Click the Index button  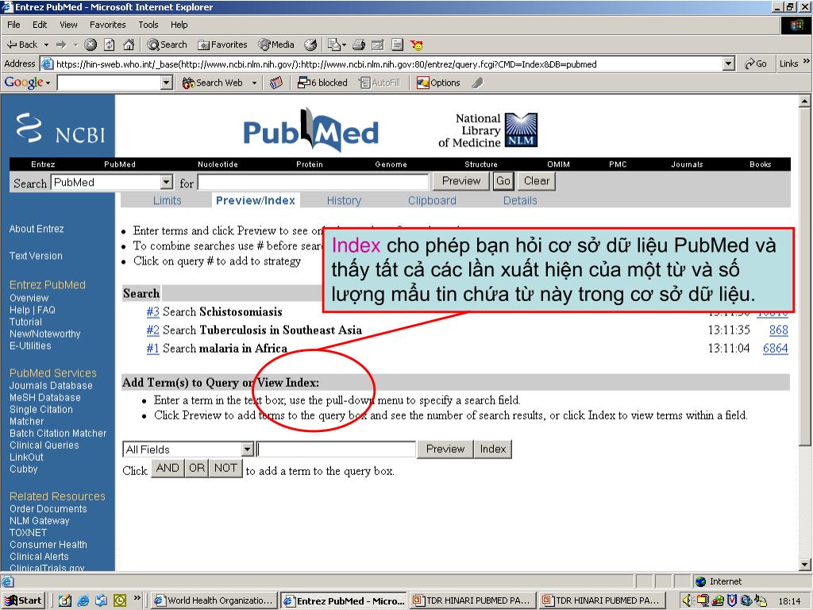tap(492, 450)
